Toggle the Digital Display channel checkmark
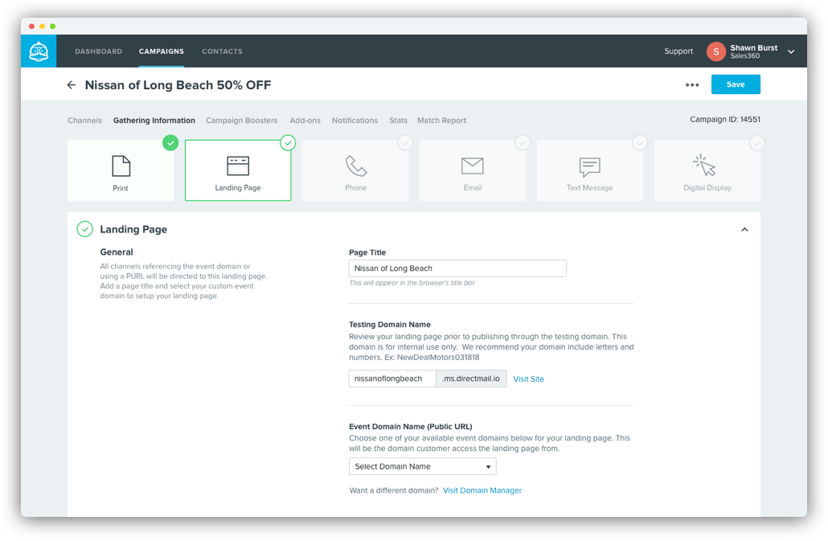 756,142
